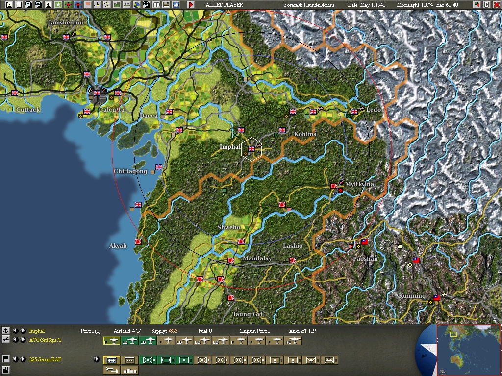Click the Chinese flag at Kunming

pos(437,297)
